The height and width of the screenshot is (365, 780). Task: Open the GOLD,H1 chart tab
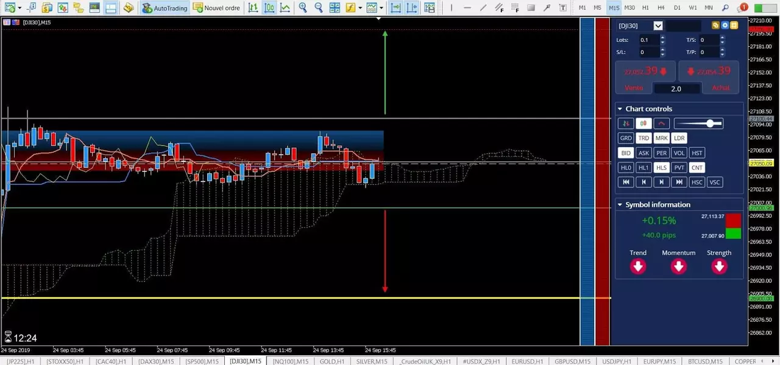pyautogui.click(x=332, y=361)
